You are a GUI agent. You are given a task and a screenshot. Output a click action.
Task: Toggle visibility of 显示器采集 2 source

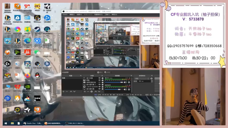pos(99,84)
